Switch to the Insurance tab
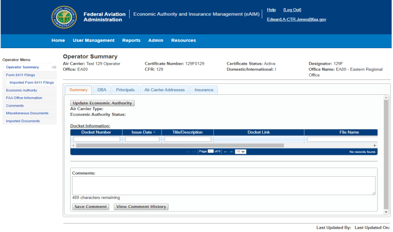Screen dimensions: 393x232 click(204, 90)
